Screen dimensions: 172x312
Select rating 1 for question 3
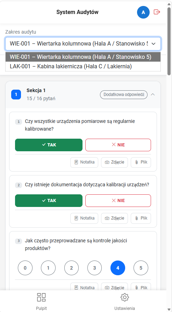pos(48,268)
